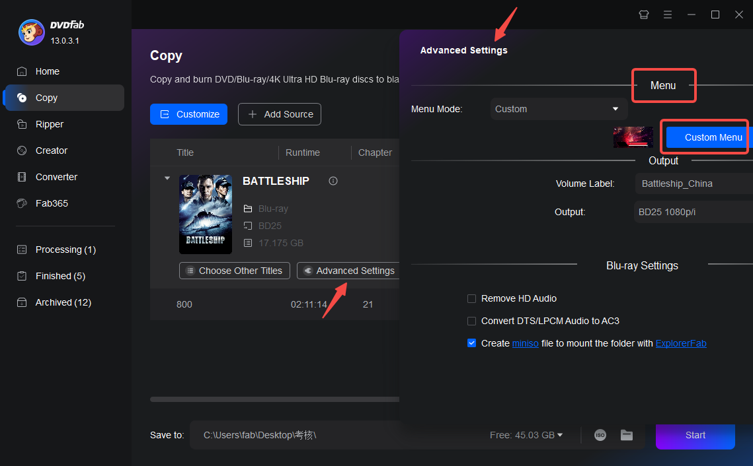753x466 pixels.
Task: Open Advanced Settings for BATTLESHIP
Action: coord(348,271)
